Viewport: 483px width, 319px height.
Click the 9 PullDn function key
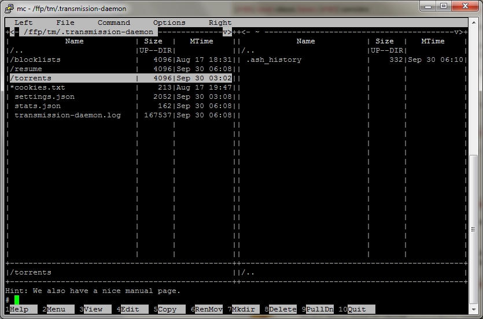[318, 309]
